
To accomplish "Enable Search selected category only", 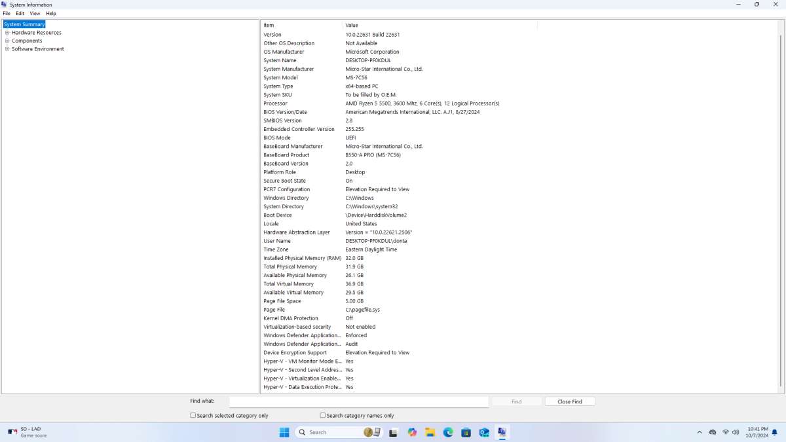I will coord(193,415).
